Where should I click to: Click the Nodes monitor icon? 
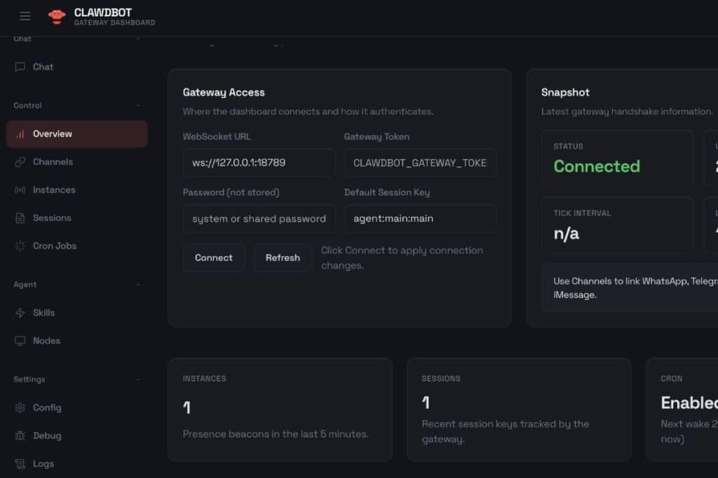click(20, 341)
